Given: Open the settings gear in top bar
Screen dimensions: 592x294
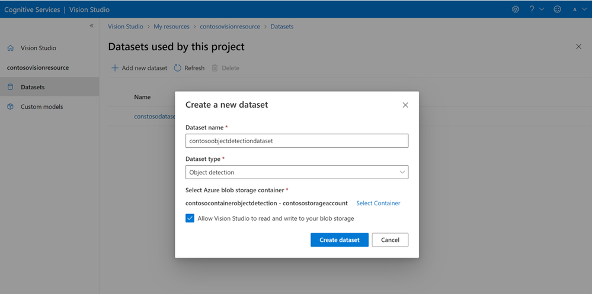Looking at the screenshot, I should [x=516, y=9].
